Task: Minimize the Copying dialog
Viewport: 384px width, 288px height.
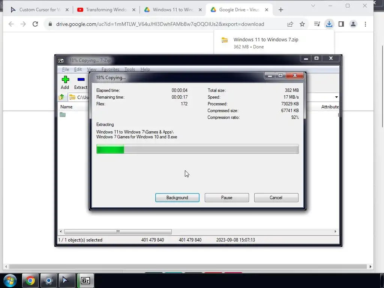Action: (x=270, y=76)
